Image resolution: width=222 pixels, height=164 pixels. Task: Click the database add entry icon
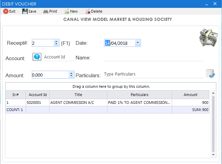tap(210, 74)
